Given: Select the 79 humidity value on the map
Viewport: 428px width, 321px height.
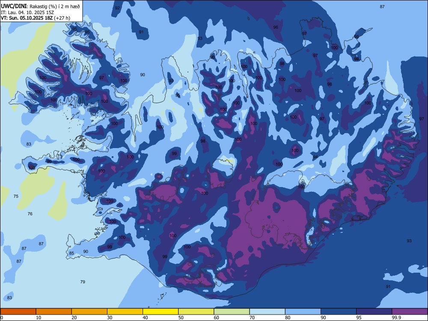Looking at the screenshot, I should (83, 282).
